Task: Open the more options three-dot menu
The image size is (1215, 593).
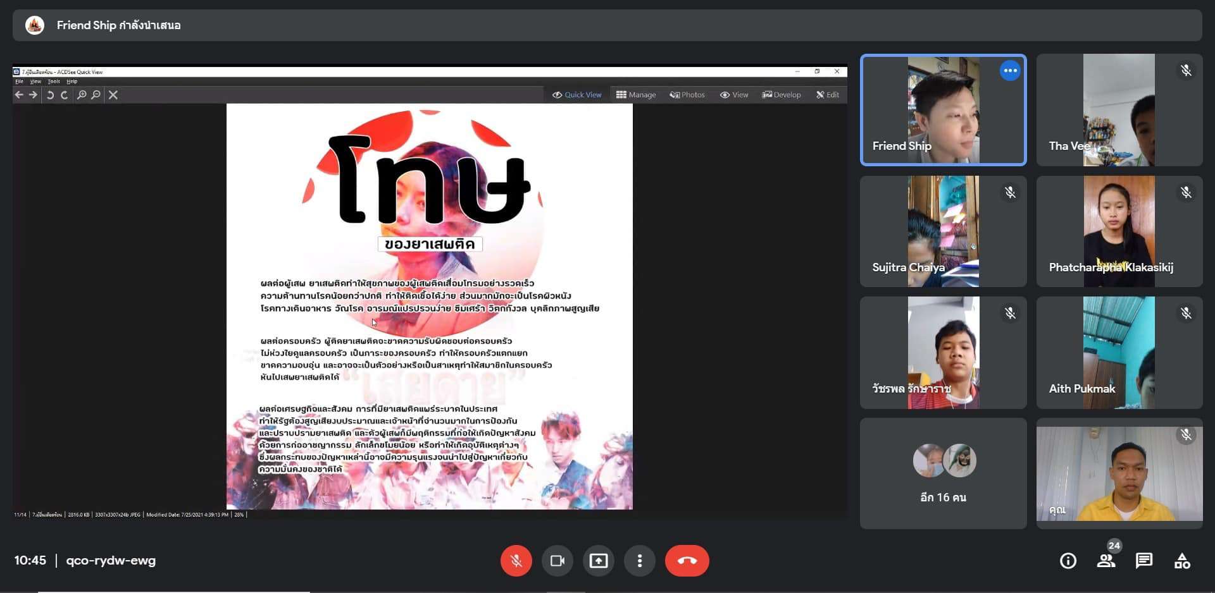Action: point(639,561)
